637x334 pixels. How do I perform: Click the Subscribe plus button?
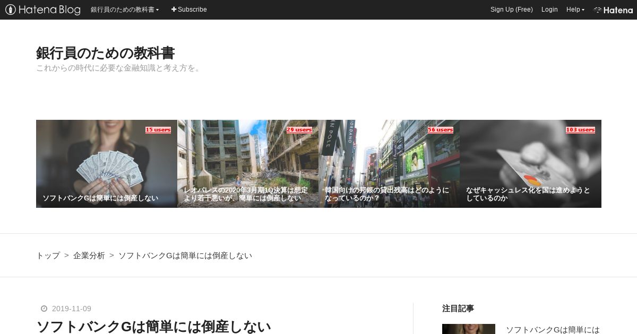[x=189, y=10]
